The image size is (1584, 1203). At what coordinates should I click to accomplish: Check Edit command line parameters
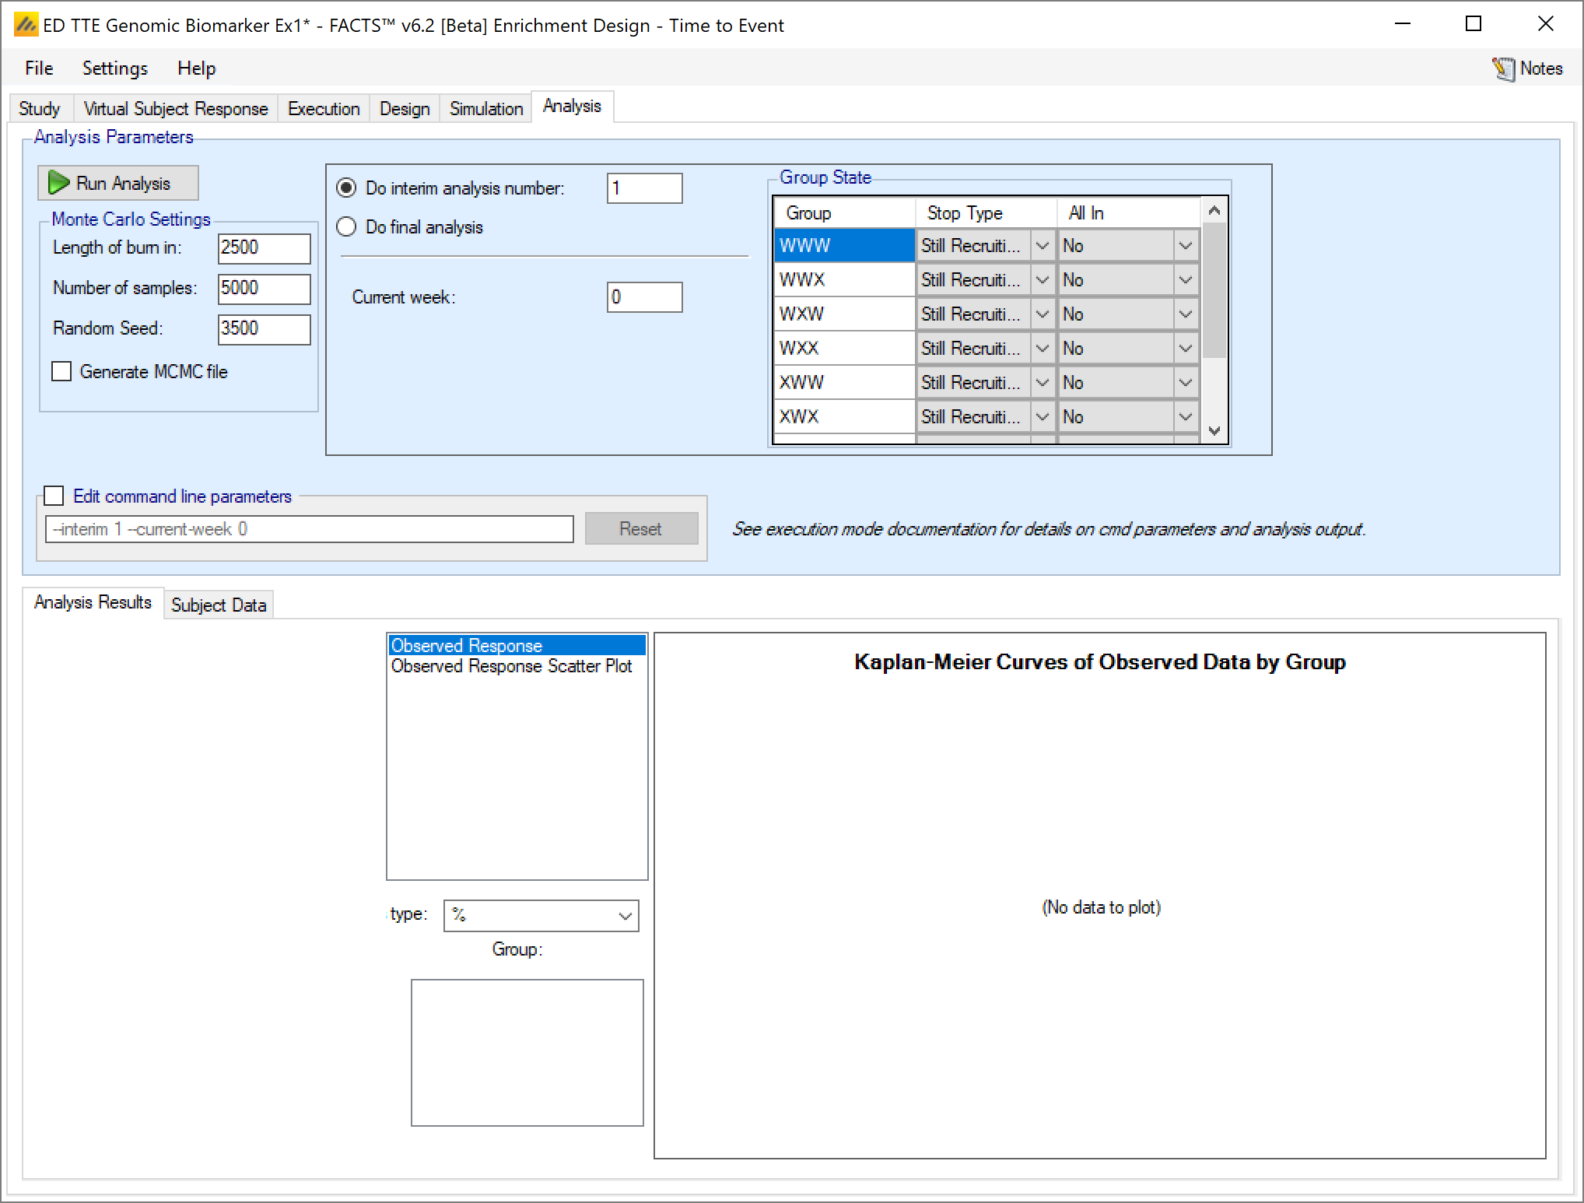[x=54, y=496]
